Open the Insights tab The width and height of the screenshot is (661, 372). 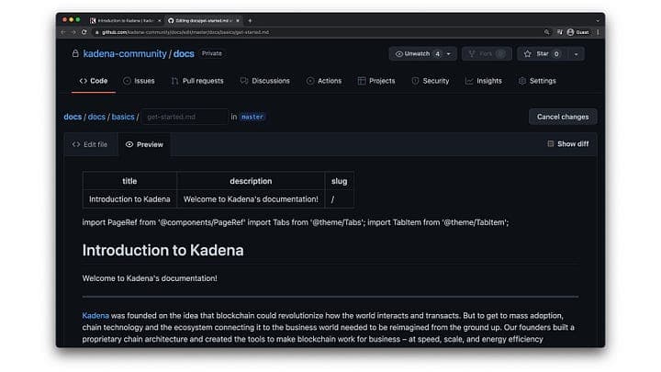pyautogui.click(x=484, y=81)
